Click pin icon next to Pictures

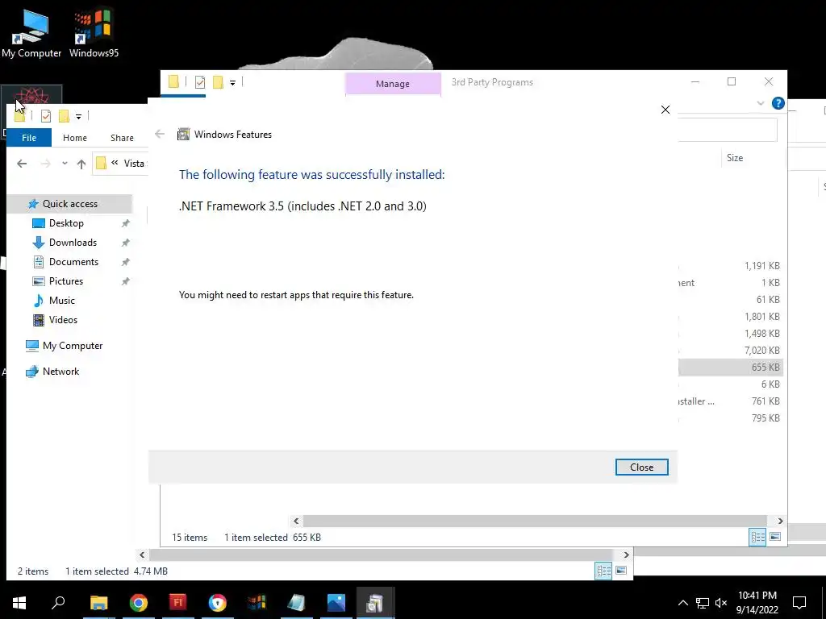[125, 281]
